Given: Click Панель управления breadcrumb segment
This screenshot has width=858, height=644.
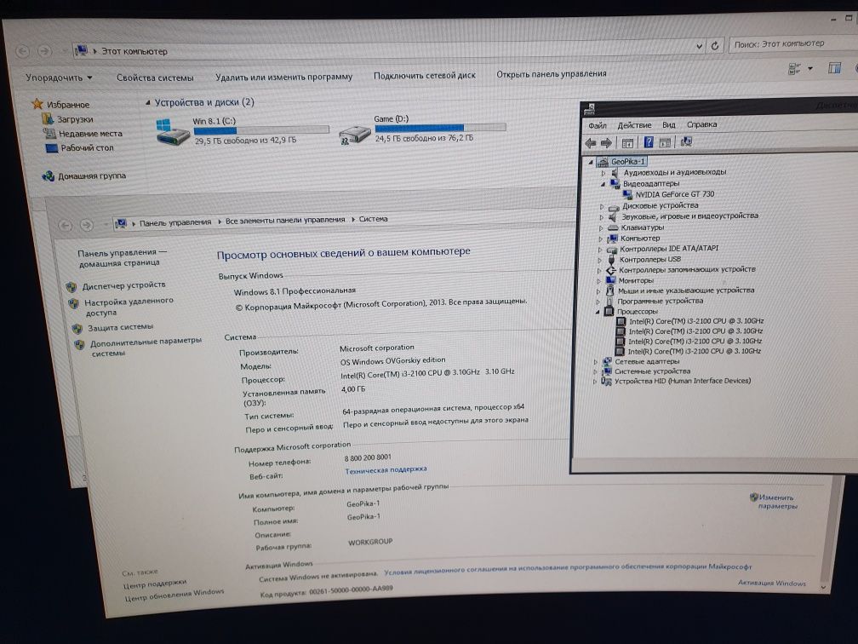Looking at the screenshot, I should point(175,222).
